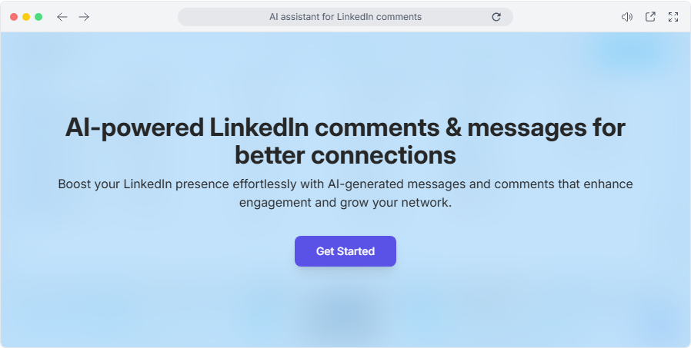Go forward with the right arrow icon

pyautogui.click(x=84, y=17)
